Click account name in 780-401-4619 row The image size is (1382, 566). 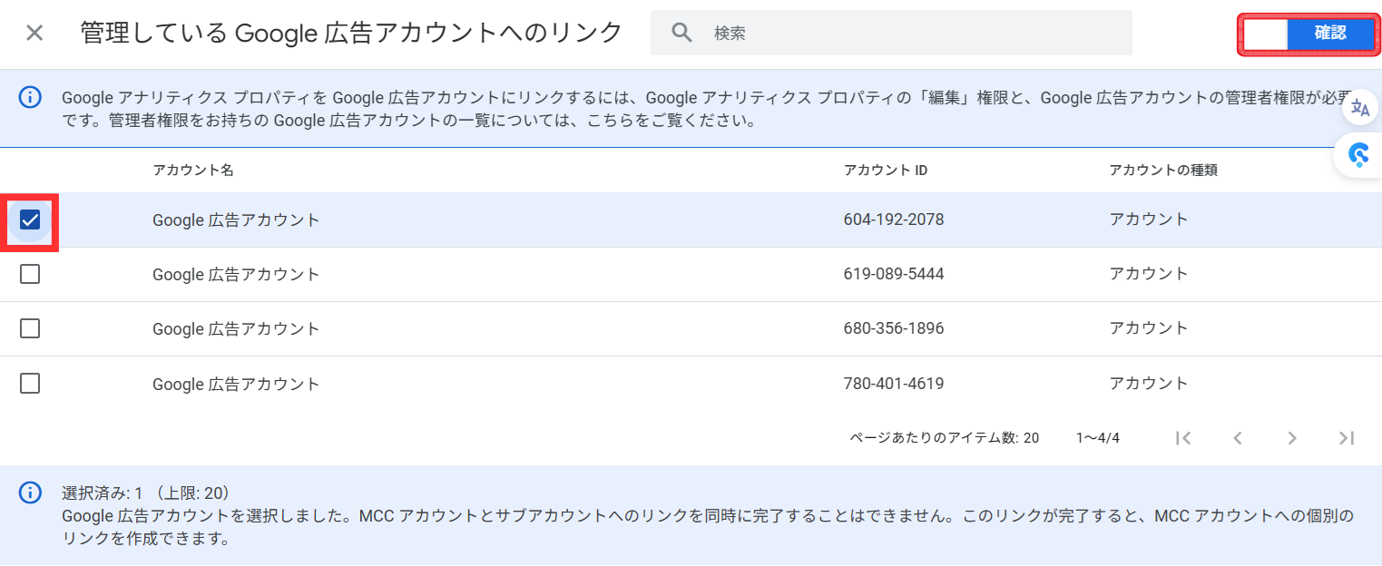(x=236, y=384)
